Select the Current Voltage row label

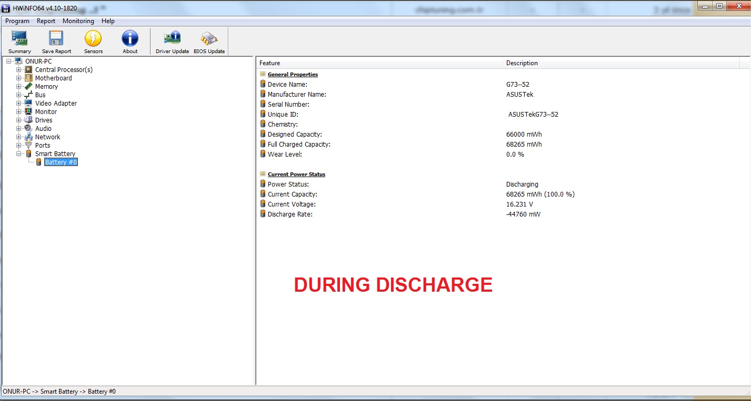click(x=292, y=204)
